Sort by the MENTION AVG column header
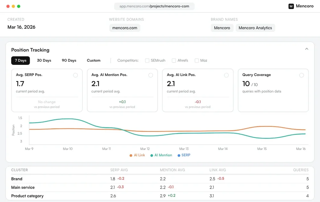 coord(172,170)
